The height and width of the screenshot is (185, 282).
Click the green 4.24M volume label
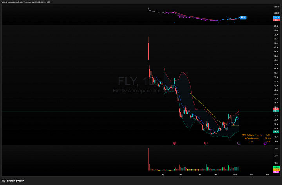coord(277,167)
